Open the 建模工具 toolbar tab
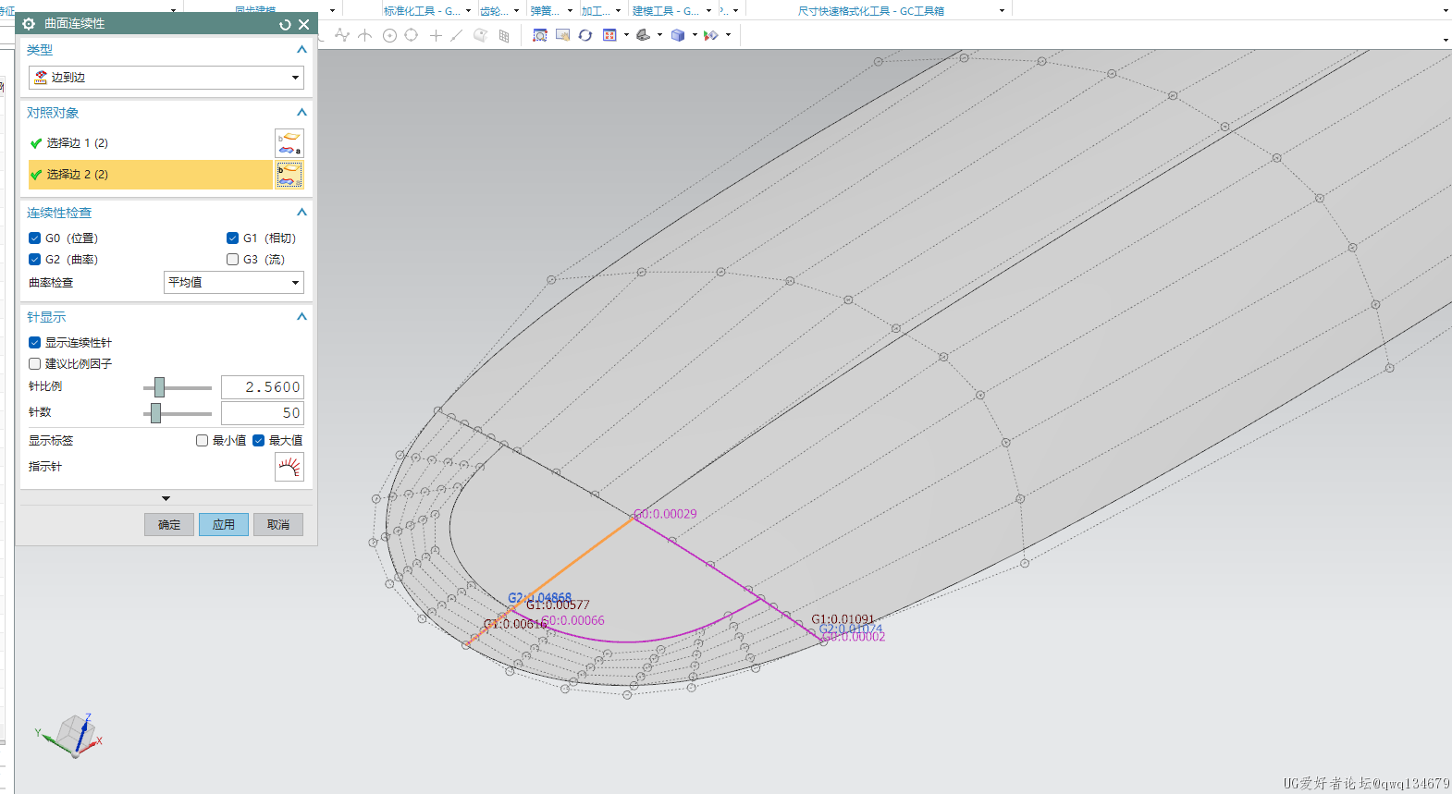Image resolution: width=1452 pixels, height=794 pixels. click(666, 11)
